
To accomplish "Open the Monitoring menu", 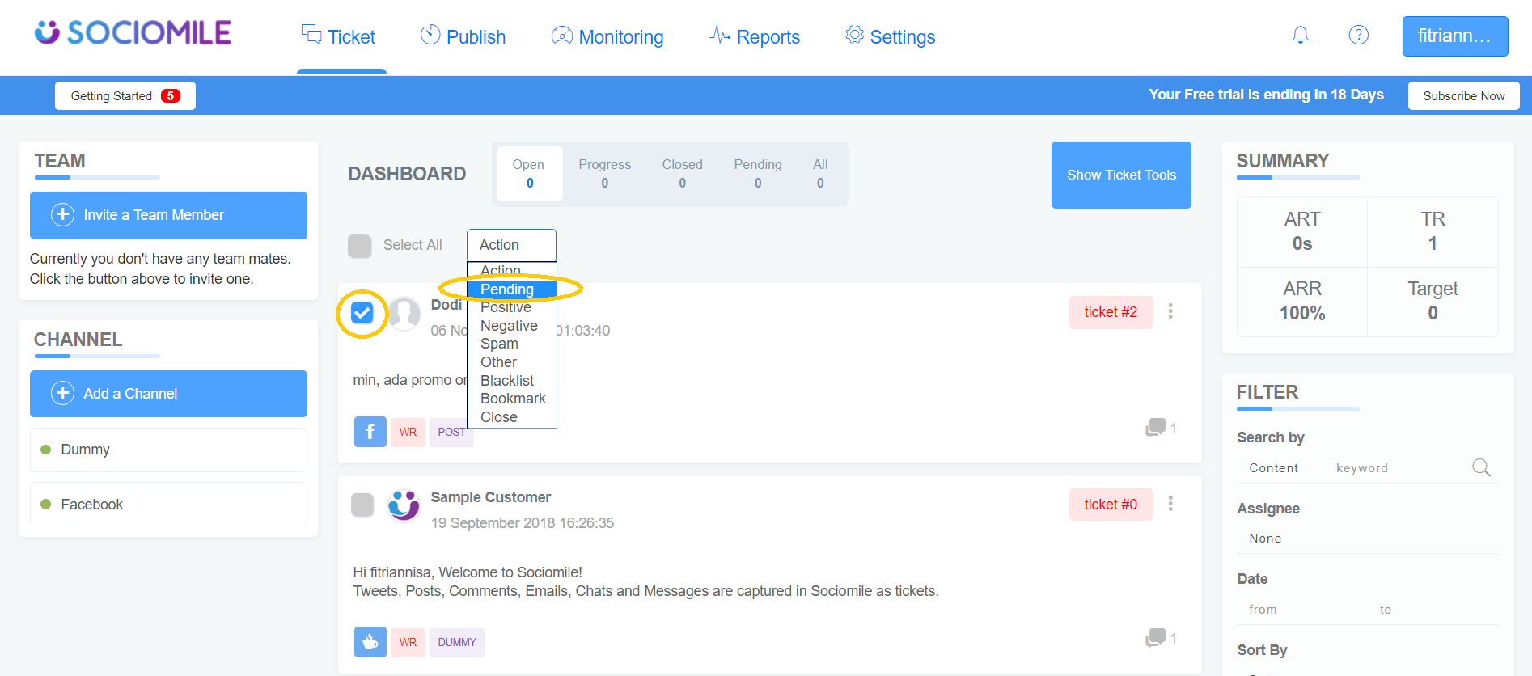I will [607, 36].
